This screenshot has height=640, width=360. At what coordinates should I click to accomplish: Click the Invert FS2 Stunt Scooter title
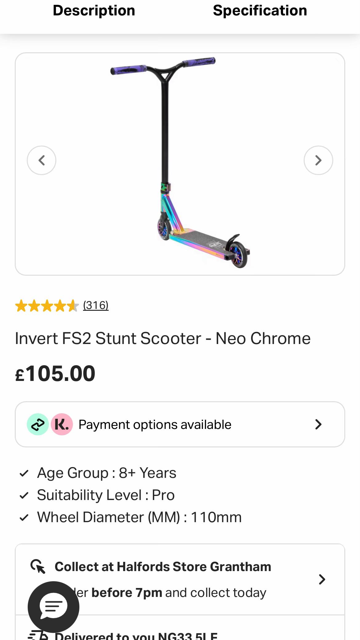[163, 338]
